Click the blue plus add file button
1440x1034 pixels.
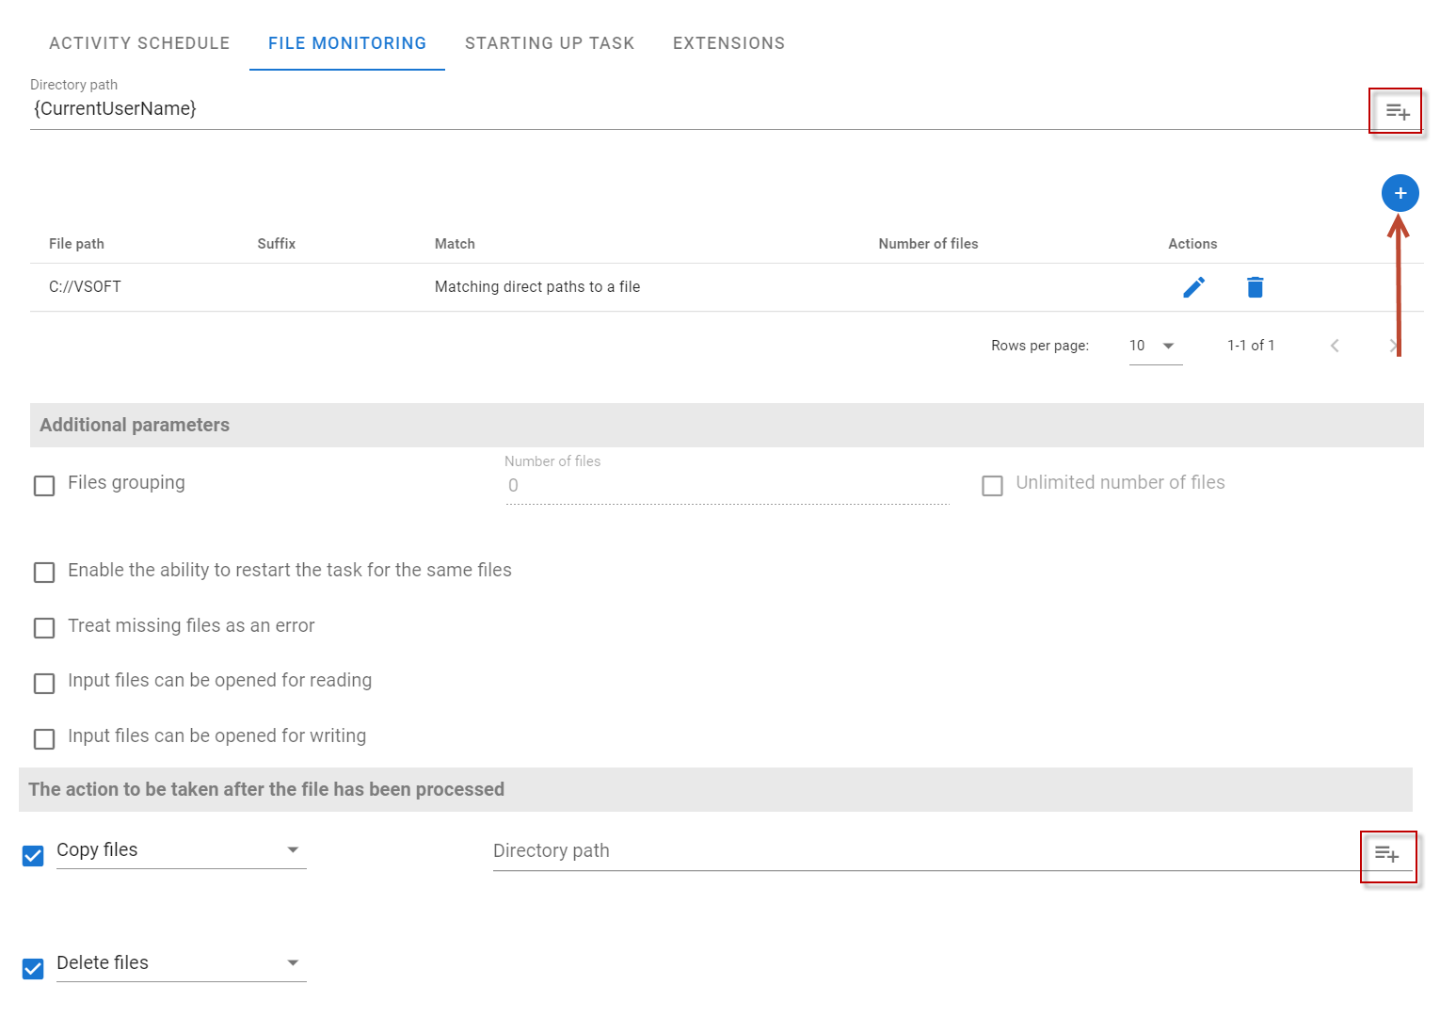coord(1400,193)
